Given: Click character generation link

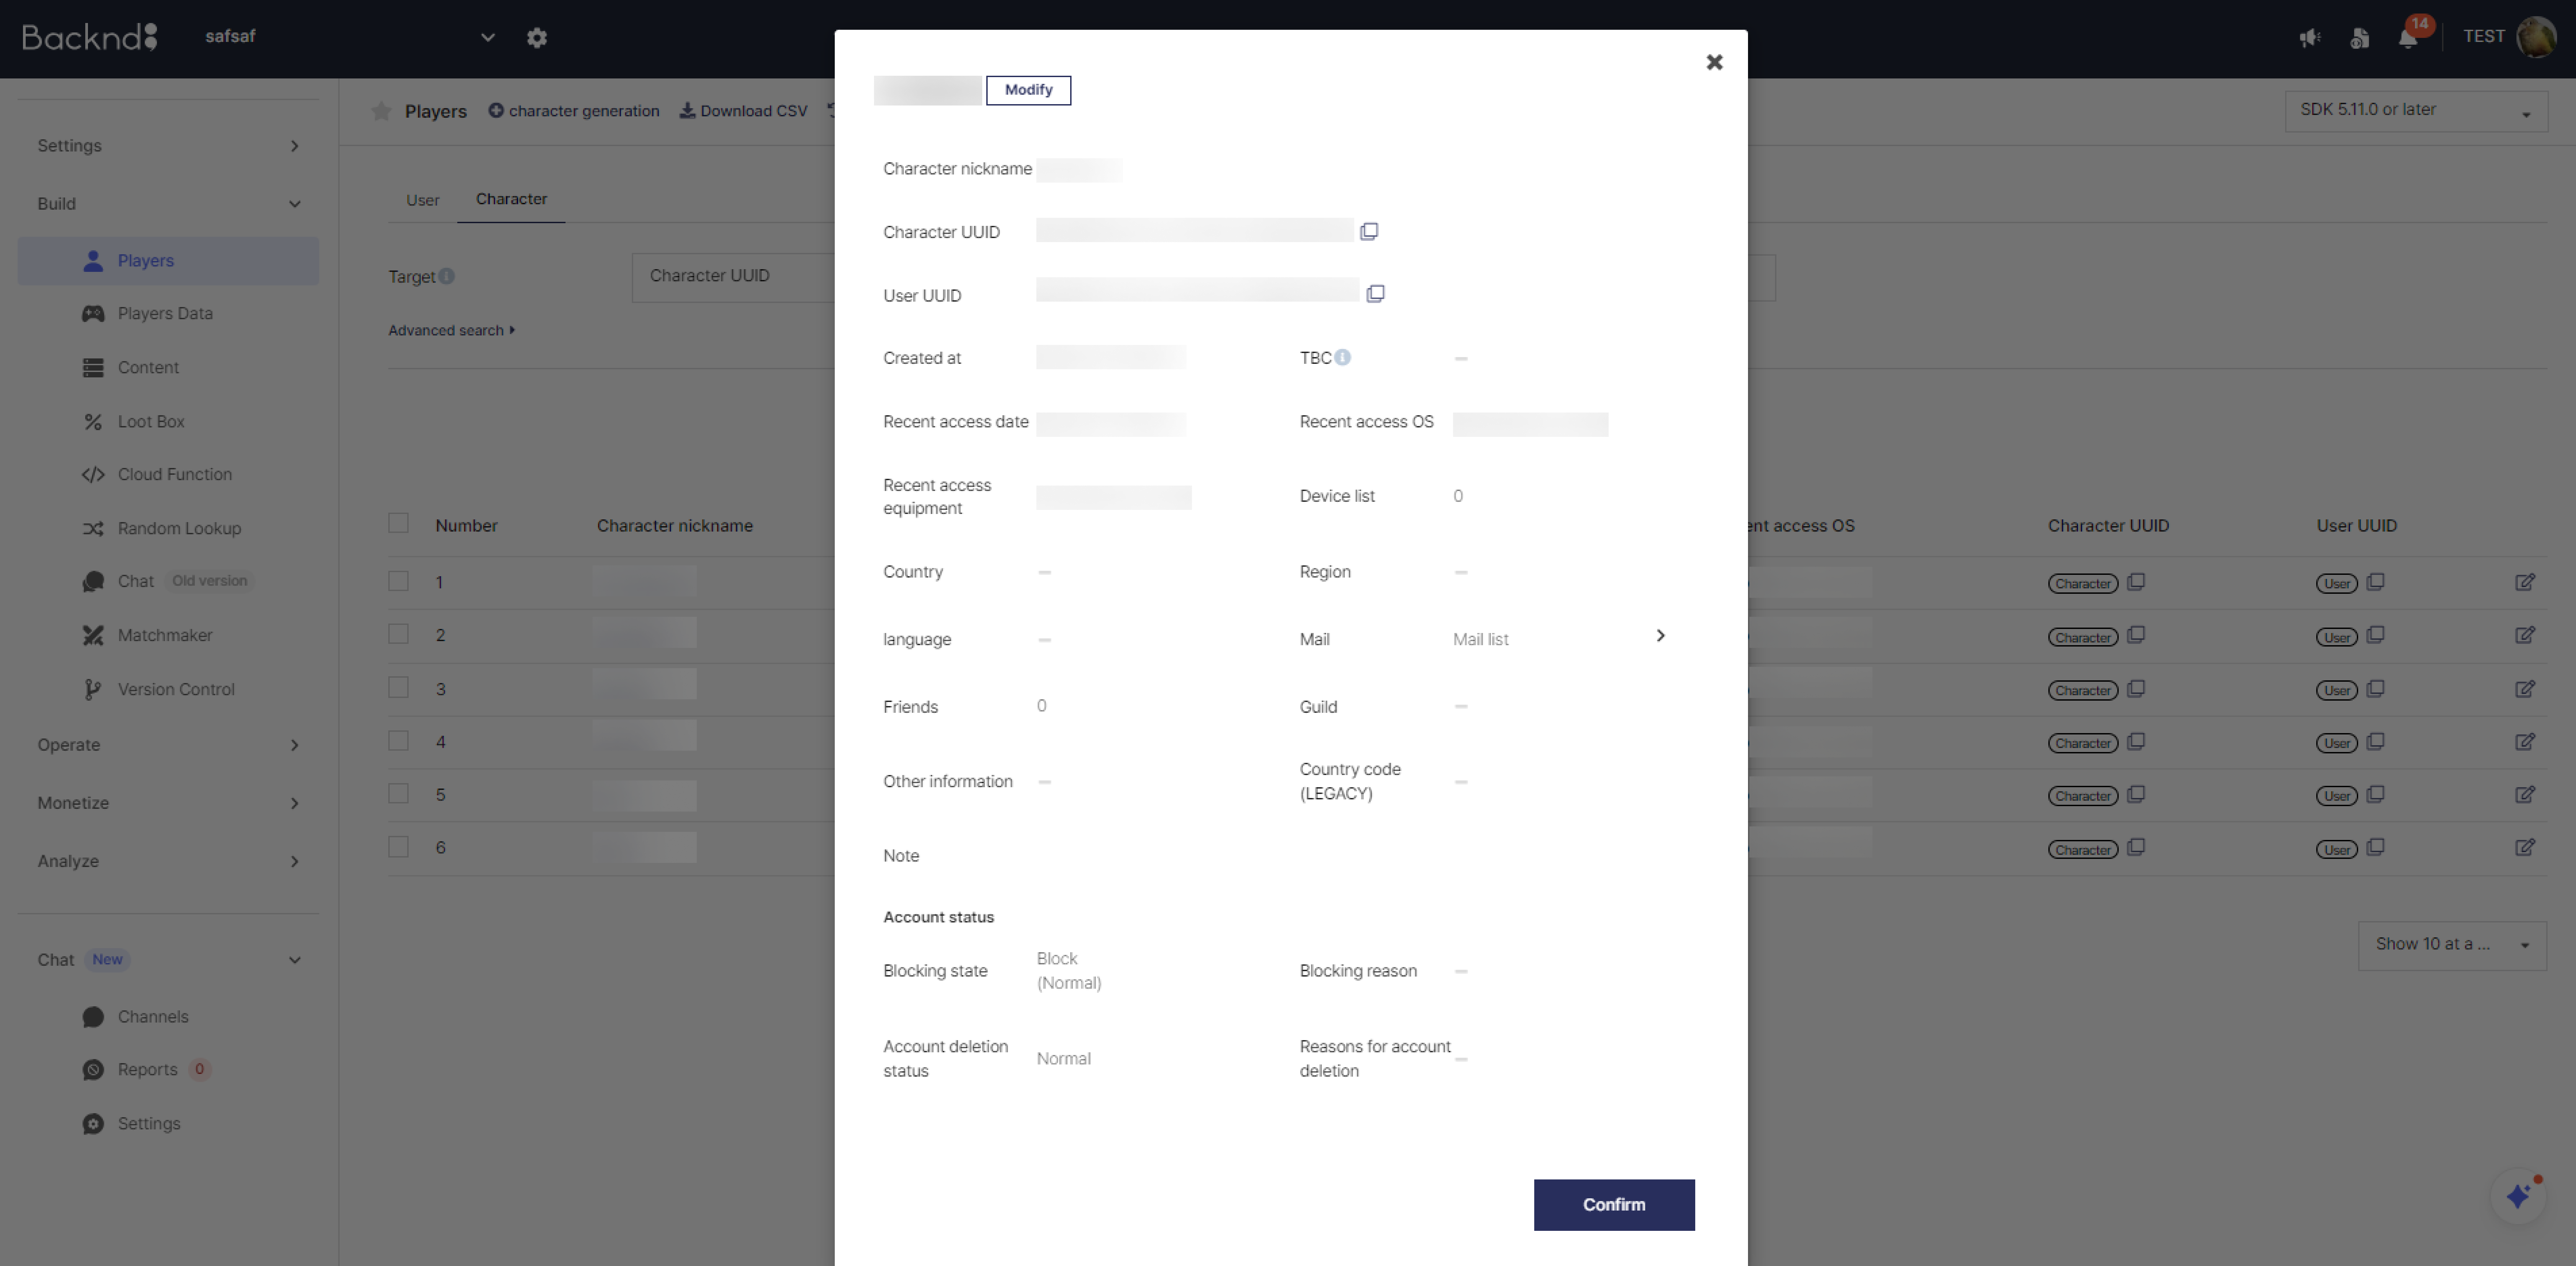Looking at the screenshot, I should [x=574, y=111].
